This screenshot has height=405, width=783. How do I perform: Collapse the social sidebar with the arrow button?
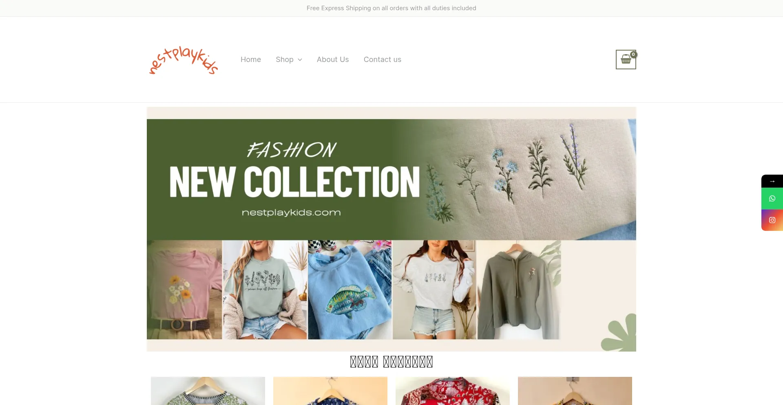(x=772, y=181)
